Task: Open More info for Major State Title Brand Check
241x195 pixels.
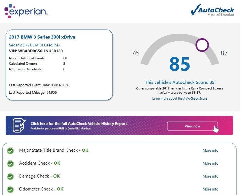Action: pyautogui.click(x=210, y=151)
